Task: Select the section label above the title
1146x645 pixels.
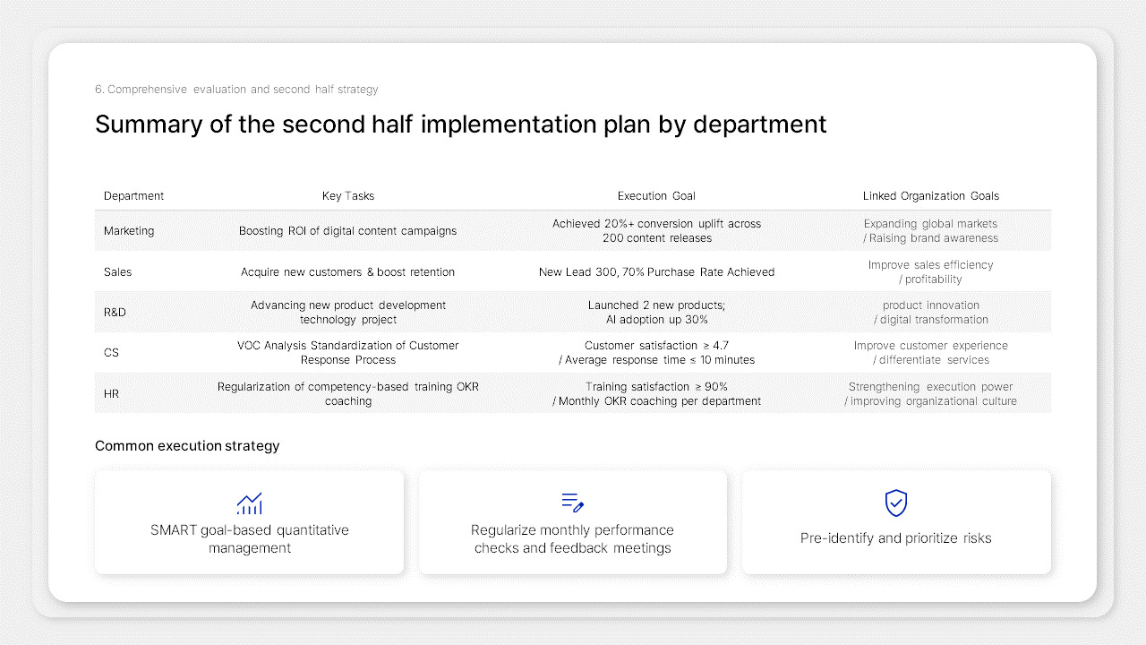Action: point(236,89)
